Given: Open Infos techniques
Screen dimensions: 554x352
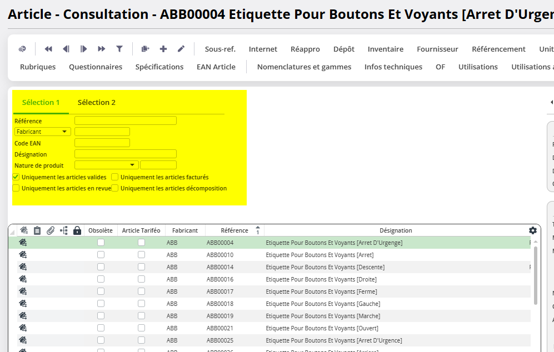Looking at the screenshot, I should pos(393,67).
